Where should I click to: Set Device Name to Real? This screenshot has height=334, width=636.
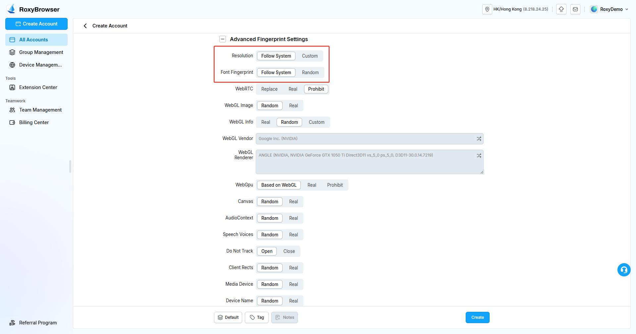[x=293, y=301]
